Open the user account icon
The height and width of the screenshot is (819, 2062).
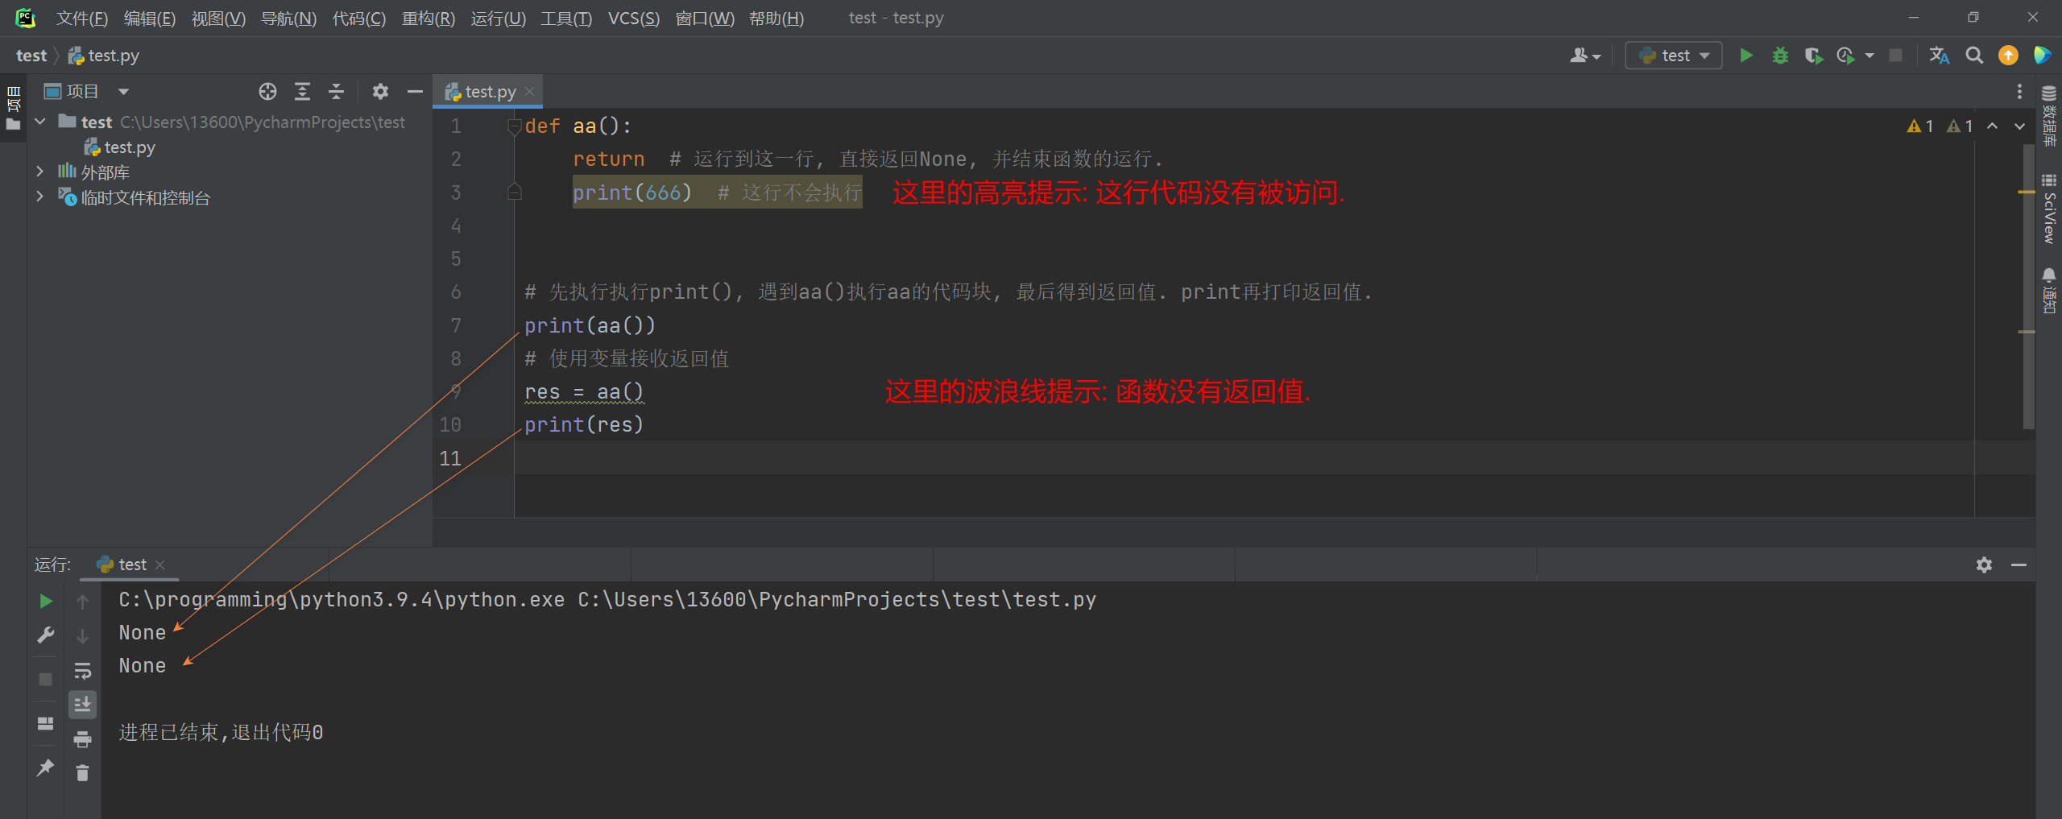1584,56
